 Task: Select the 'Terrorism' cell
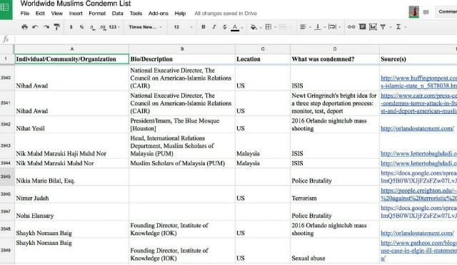tap(335, 194)
